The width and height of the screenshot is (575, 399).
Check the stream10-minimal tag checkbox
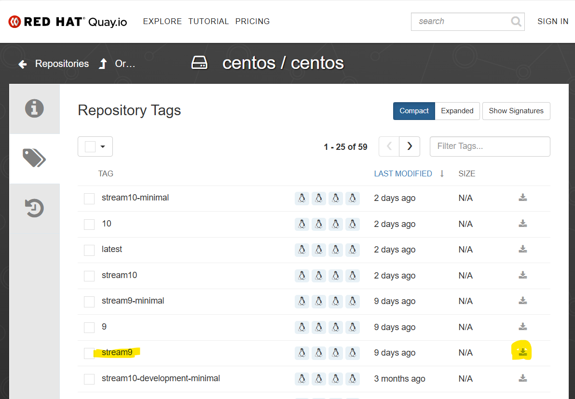[x=89, y=199]
